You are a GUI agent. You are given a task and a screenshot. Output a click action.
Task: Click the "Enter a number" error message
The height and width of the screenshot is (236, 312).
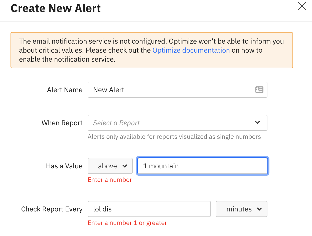click(110, 180)
